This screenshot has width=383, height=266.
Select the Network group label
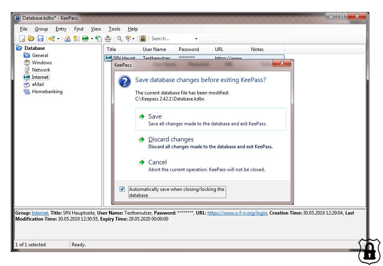(x=41, y=70)
